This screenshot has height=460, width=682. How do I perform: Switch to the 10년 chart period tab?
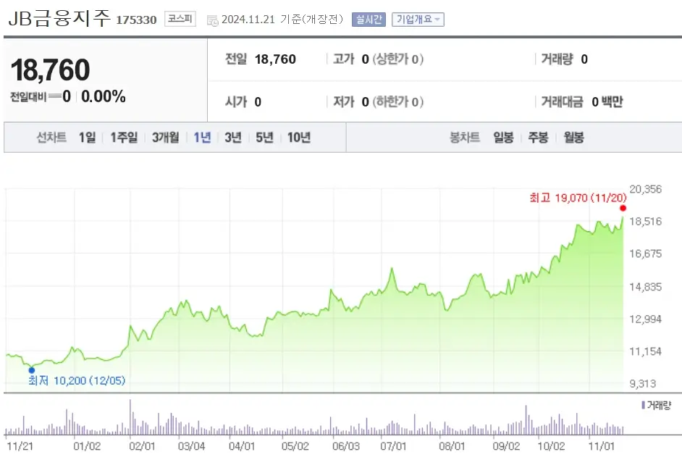point(299,138)
